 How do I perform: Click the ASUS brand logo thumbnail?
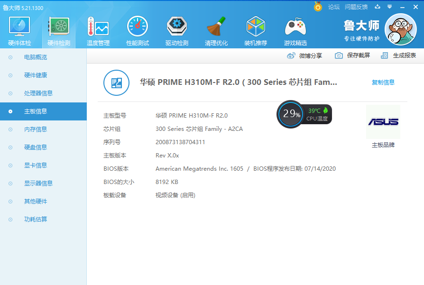(x=383, y=122)
